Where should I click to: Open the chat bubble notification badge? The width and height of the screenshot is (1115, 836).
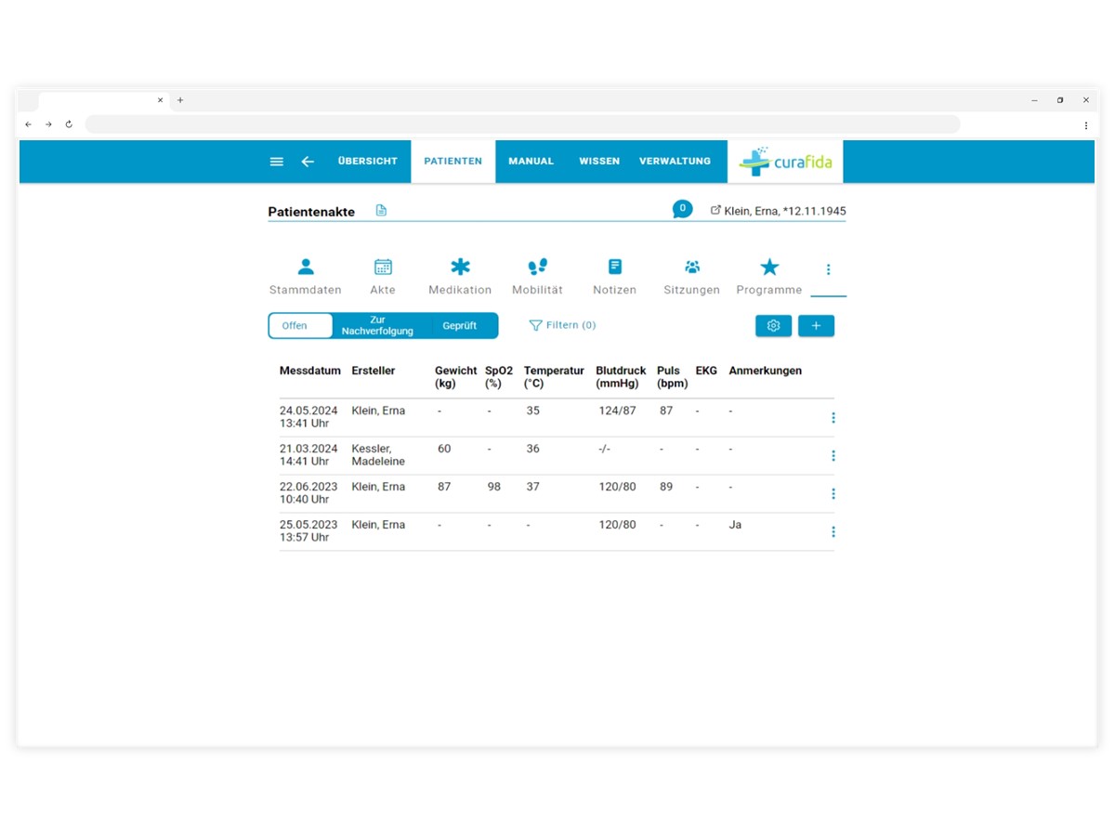[683, 209]
